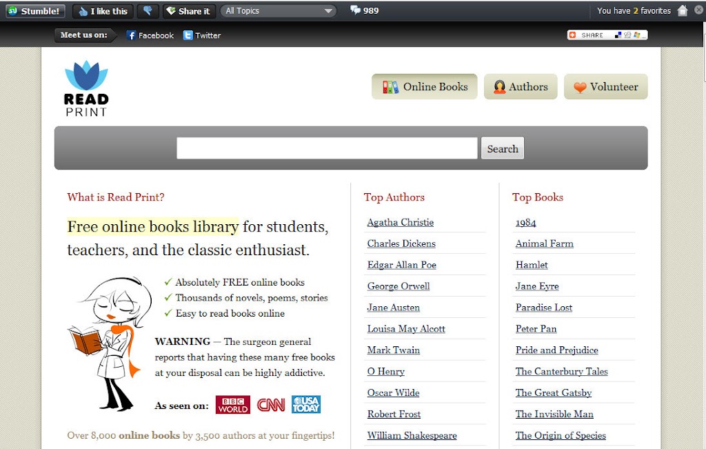Click the Share it button
This screenshot has width=706, height=449.
point(189,11)
